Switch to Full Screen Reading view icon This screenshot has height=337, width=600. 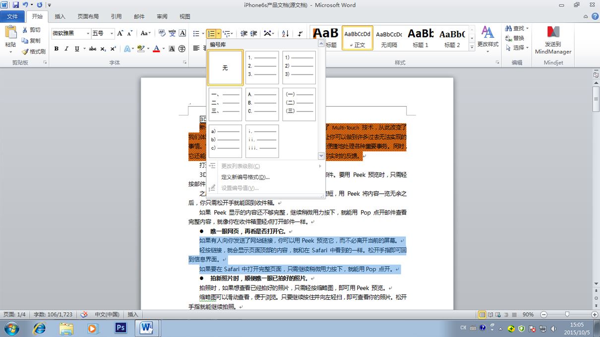490,315
